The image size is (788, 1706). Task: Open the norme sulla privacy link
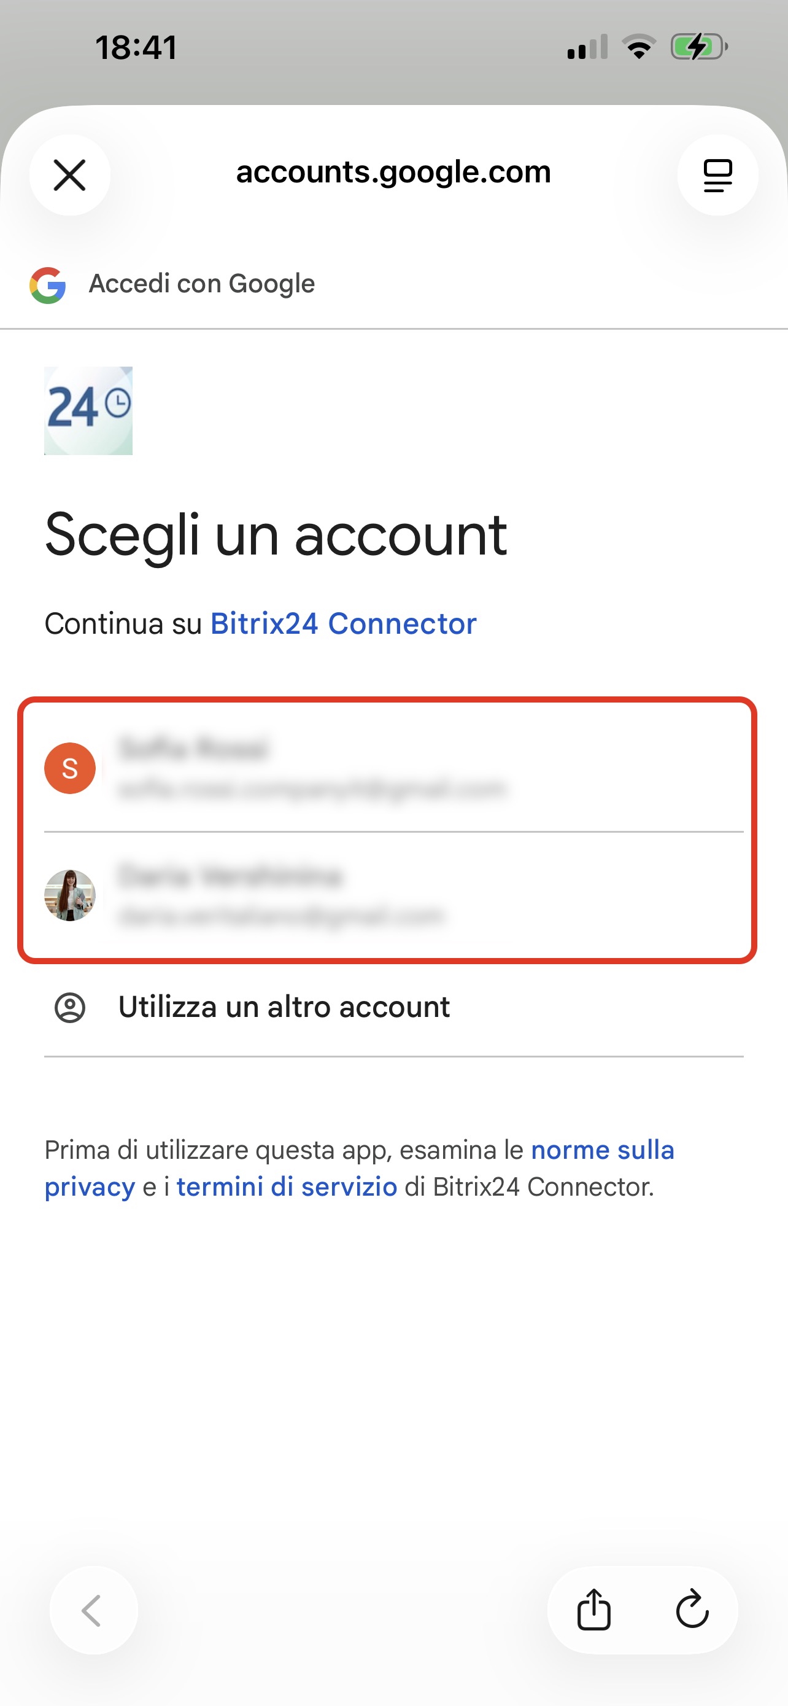(602, 1150)
